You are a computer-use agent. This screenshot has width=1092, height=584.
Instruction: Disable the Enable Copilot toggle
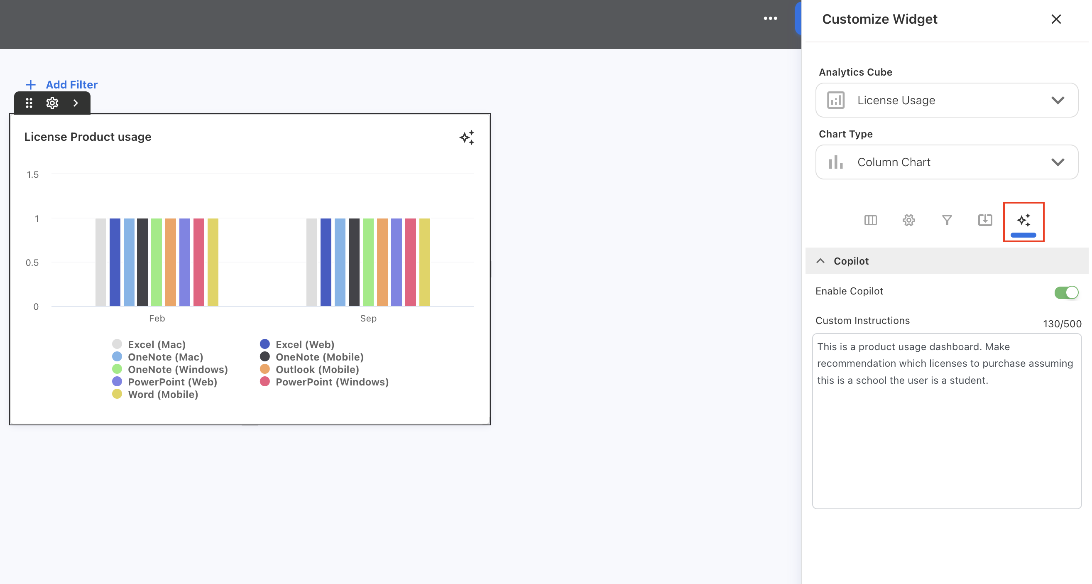(1066, 292)
